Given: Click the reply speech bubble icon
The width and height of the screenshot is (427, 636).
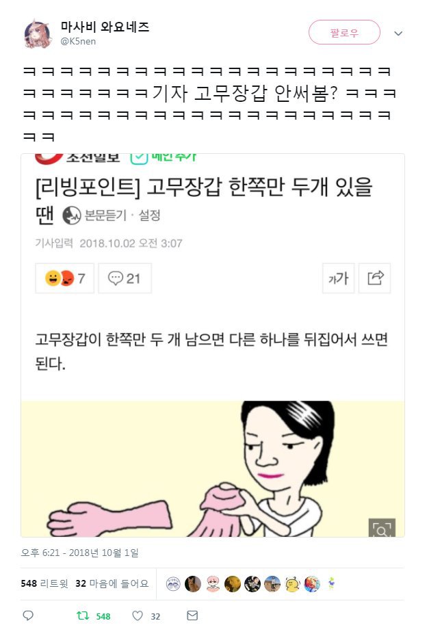Looking at the screenshot, I should click(x=28, y=615).
